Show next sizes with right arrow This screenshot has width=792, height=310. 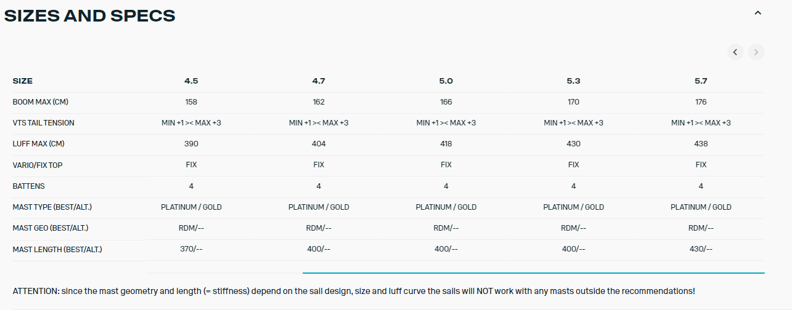point(756,52)
